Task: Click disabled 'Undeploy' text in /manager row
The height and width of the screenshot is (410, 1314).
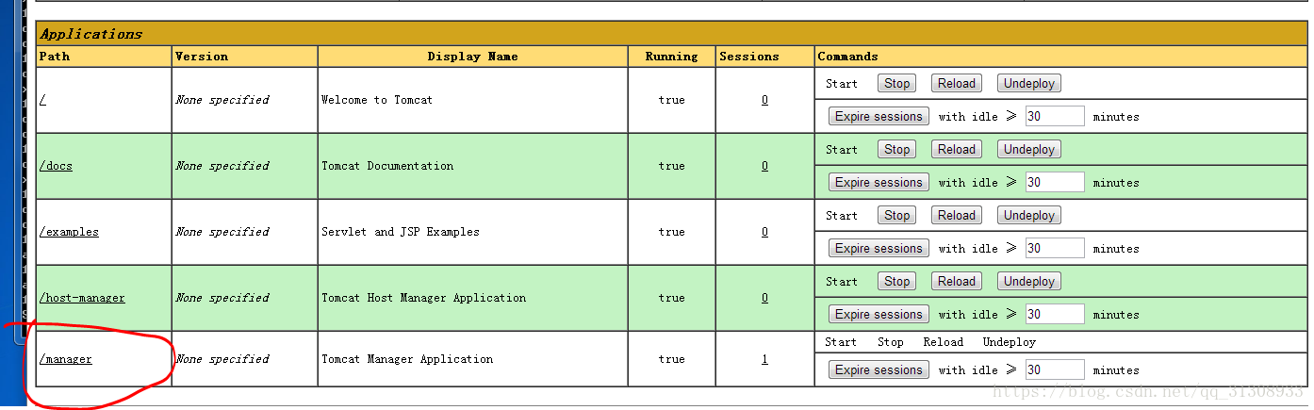Action: 1010,342
